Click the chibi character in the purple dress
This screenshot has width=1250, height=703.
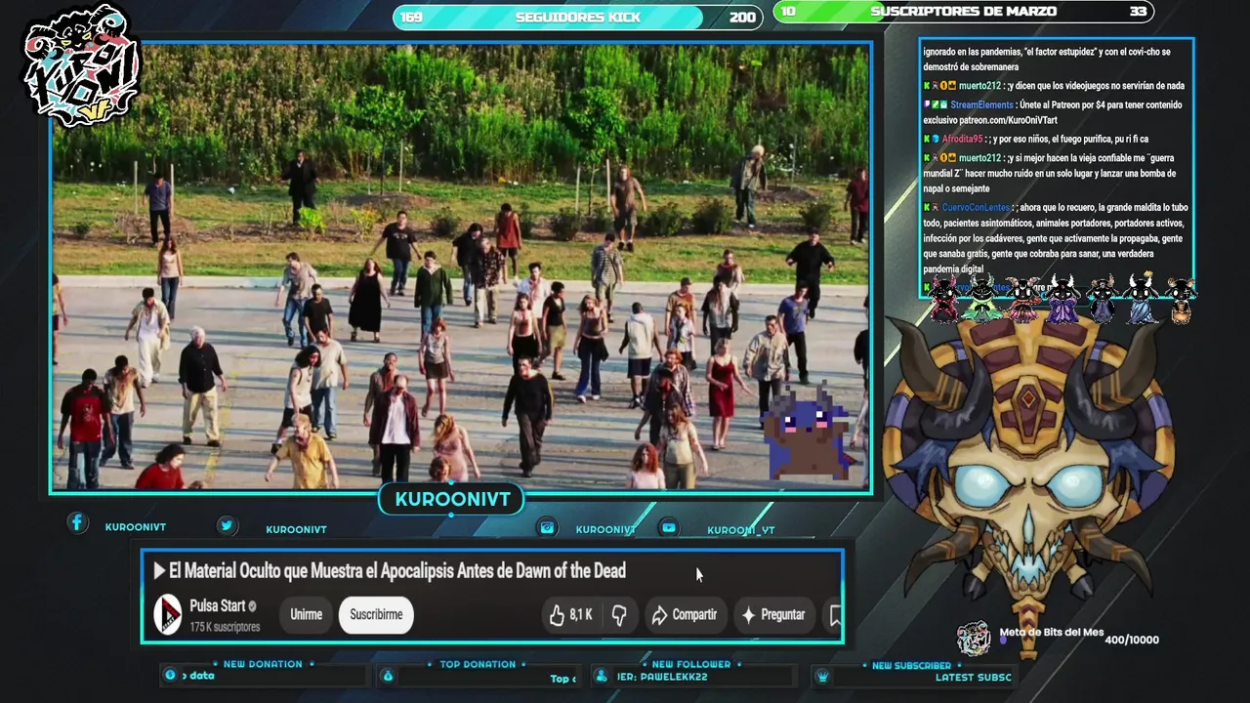(x=1062, y=300)
